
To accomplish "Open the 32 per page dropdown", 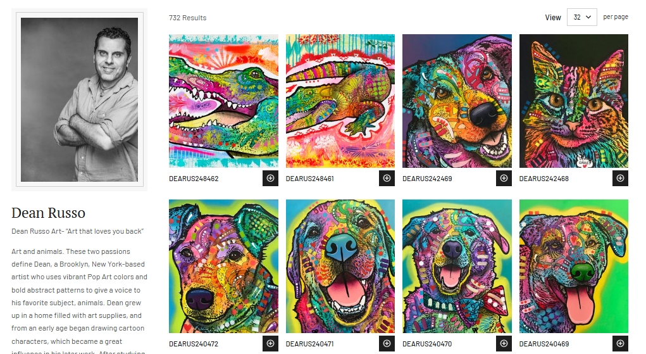I will pos(581,17).
